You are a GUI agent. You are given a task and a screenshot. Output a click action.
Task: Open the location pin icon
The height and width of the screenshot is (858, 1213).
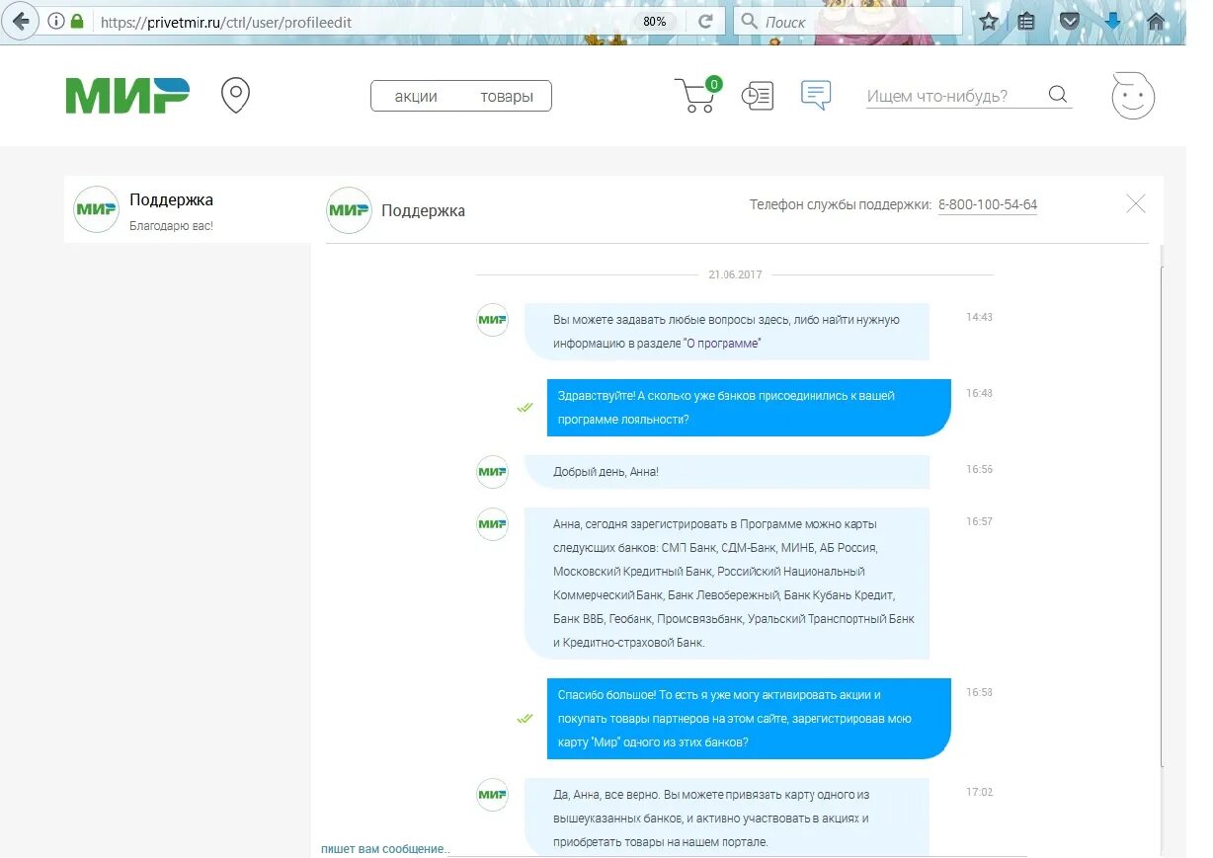point(235,96)
